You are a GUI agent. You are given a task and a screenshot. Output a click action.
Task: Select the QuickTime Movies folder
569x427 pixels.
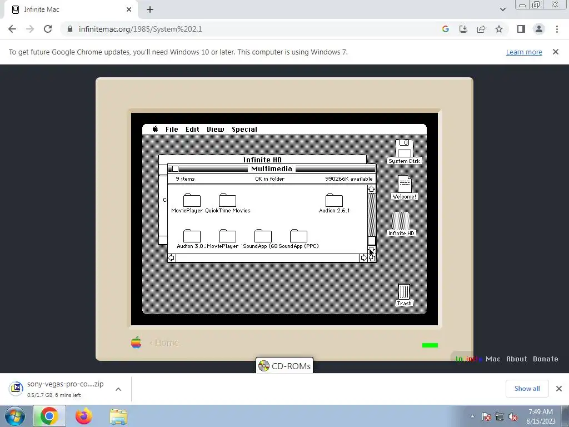[x=227, y=200]
